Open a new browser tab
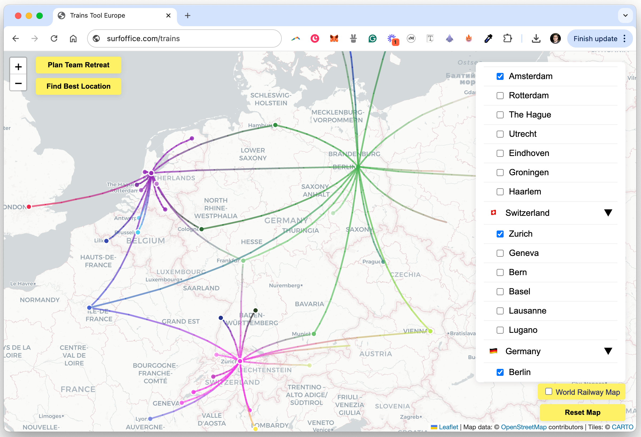The image size is (641, 437). pyautogui.click(x=188, y=15)
